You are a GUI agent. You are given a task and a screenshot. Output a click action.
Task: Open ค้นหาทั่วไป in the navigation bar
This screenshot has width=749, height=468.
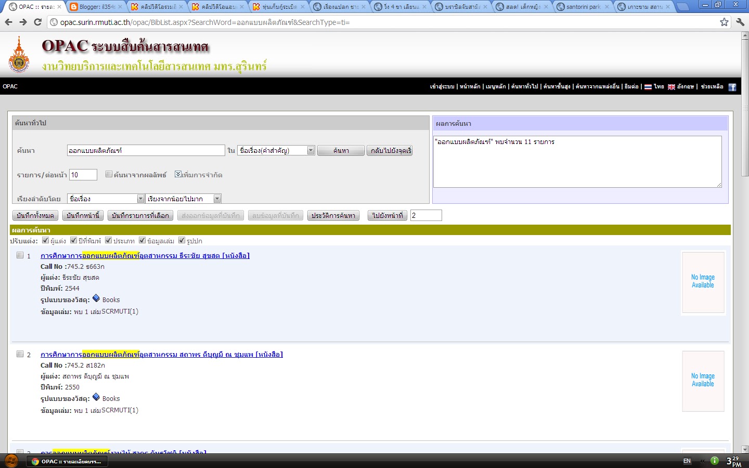click(524, 87)
